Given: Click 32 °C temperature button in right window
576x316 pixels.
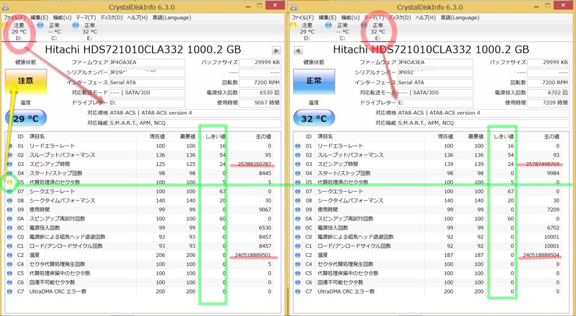Looking at the screenshot, I should click(314, 119).
